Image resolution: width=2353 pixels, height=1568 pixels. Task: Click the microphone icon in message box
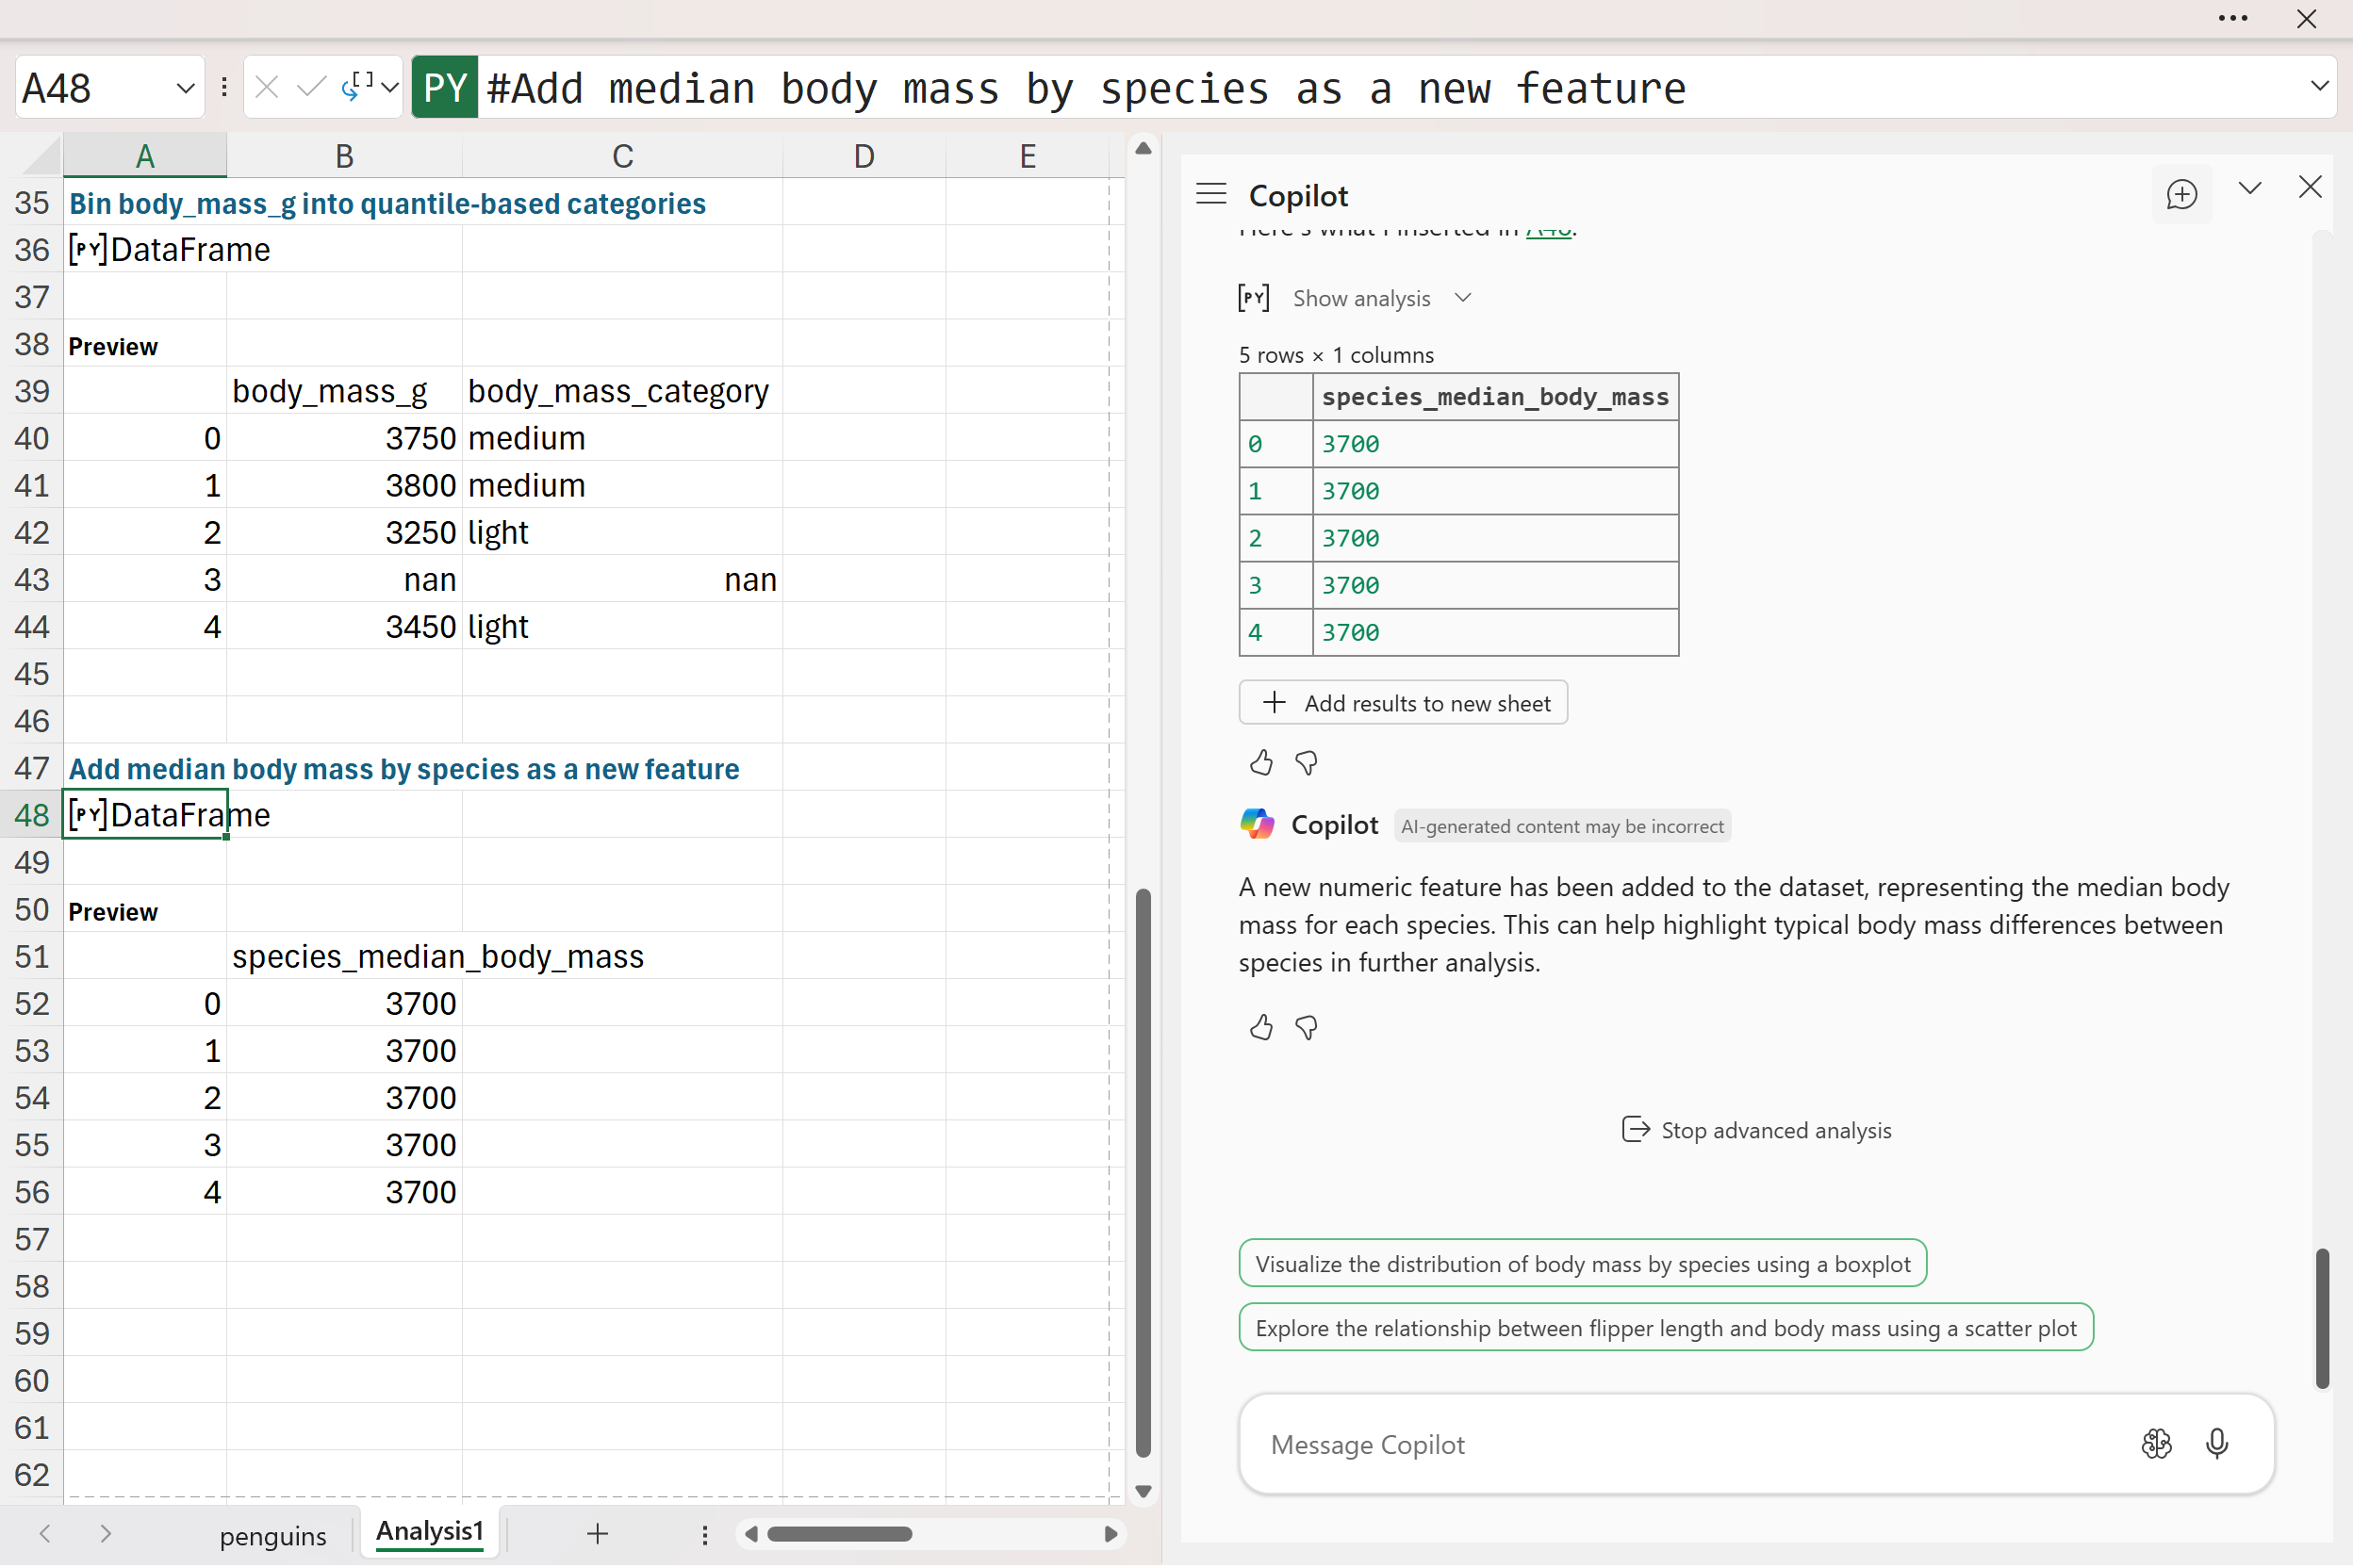click(x=2216, y=1444)
